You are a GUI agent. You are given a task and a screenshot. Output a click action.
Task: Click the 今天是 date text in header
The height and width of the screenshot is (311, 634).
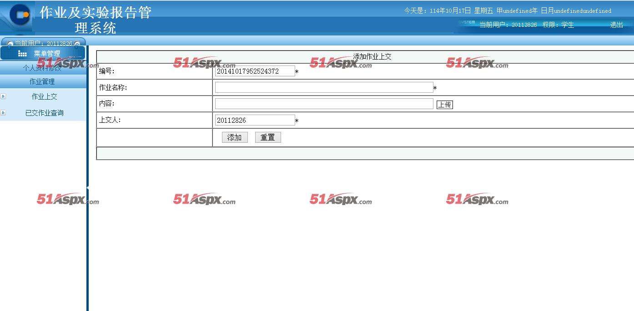point(508,10)
